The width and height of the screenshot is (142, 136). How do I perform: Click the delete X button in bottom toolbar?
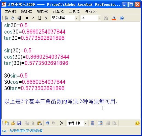(x=62, y=123)
